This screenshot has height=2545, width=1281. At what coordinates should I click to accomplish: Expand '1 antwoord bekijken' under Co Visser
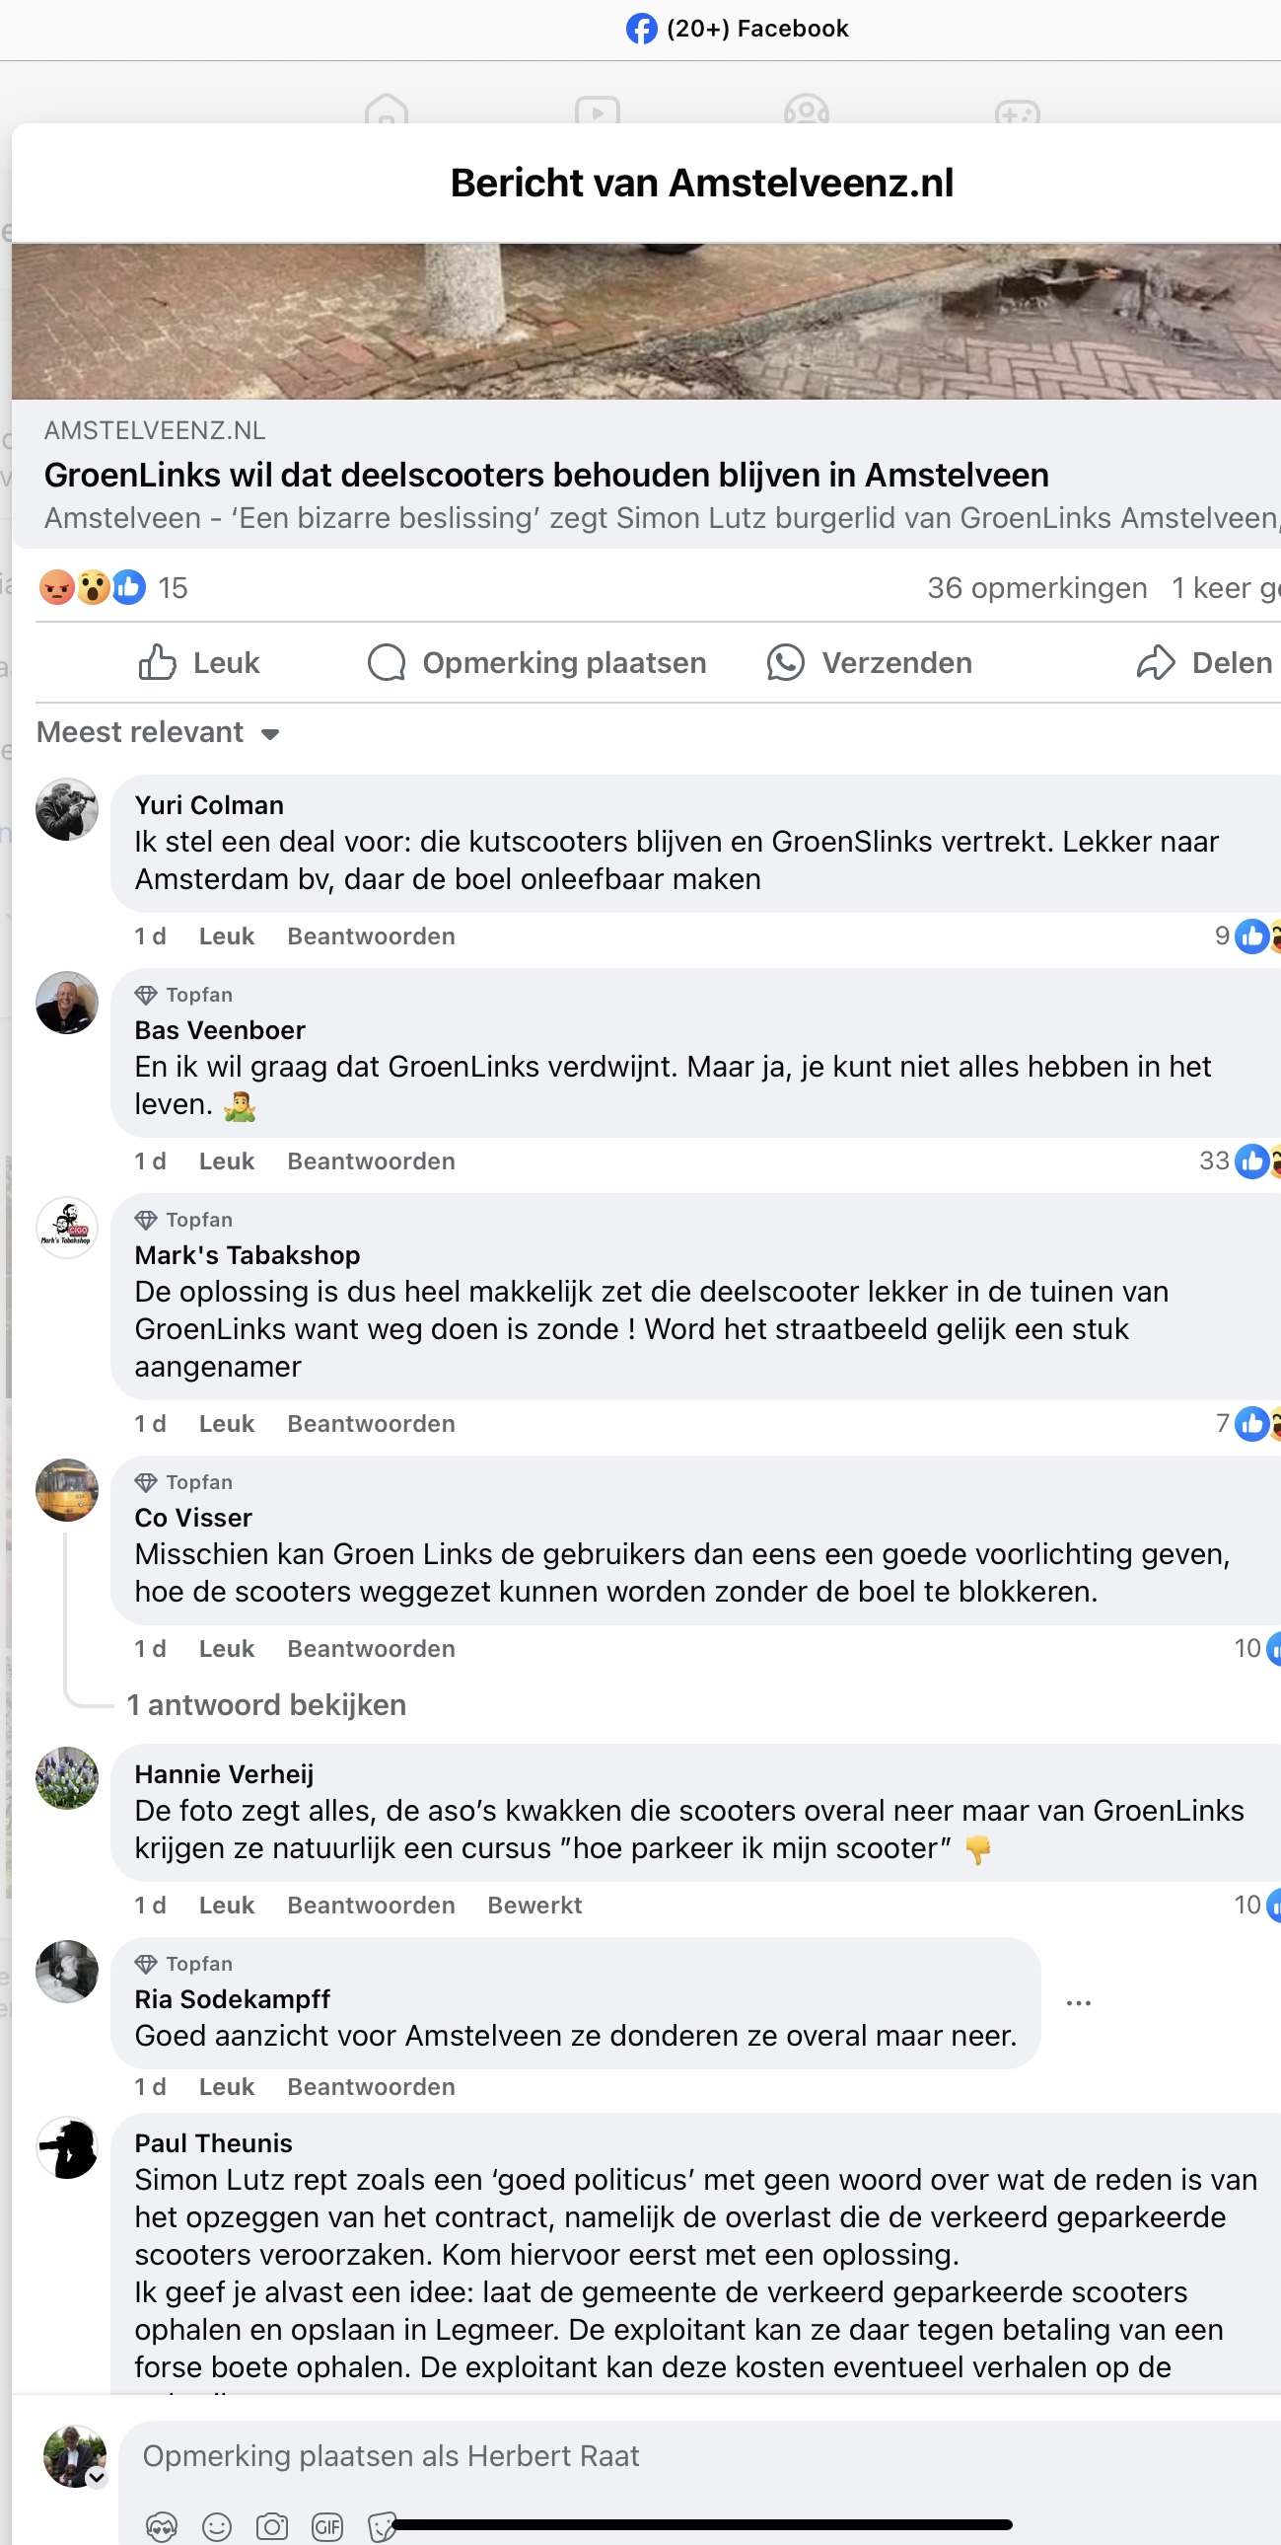point(266,1705)
